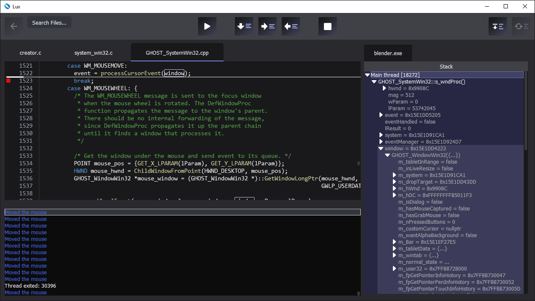Expand the m_dropTarget member
This screenshot has height=301, width=535.
click(x=394, y=182)
